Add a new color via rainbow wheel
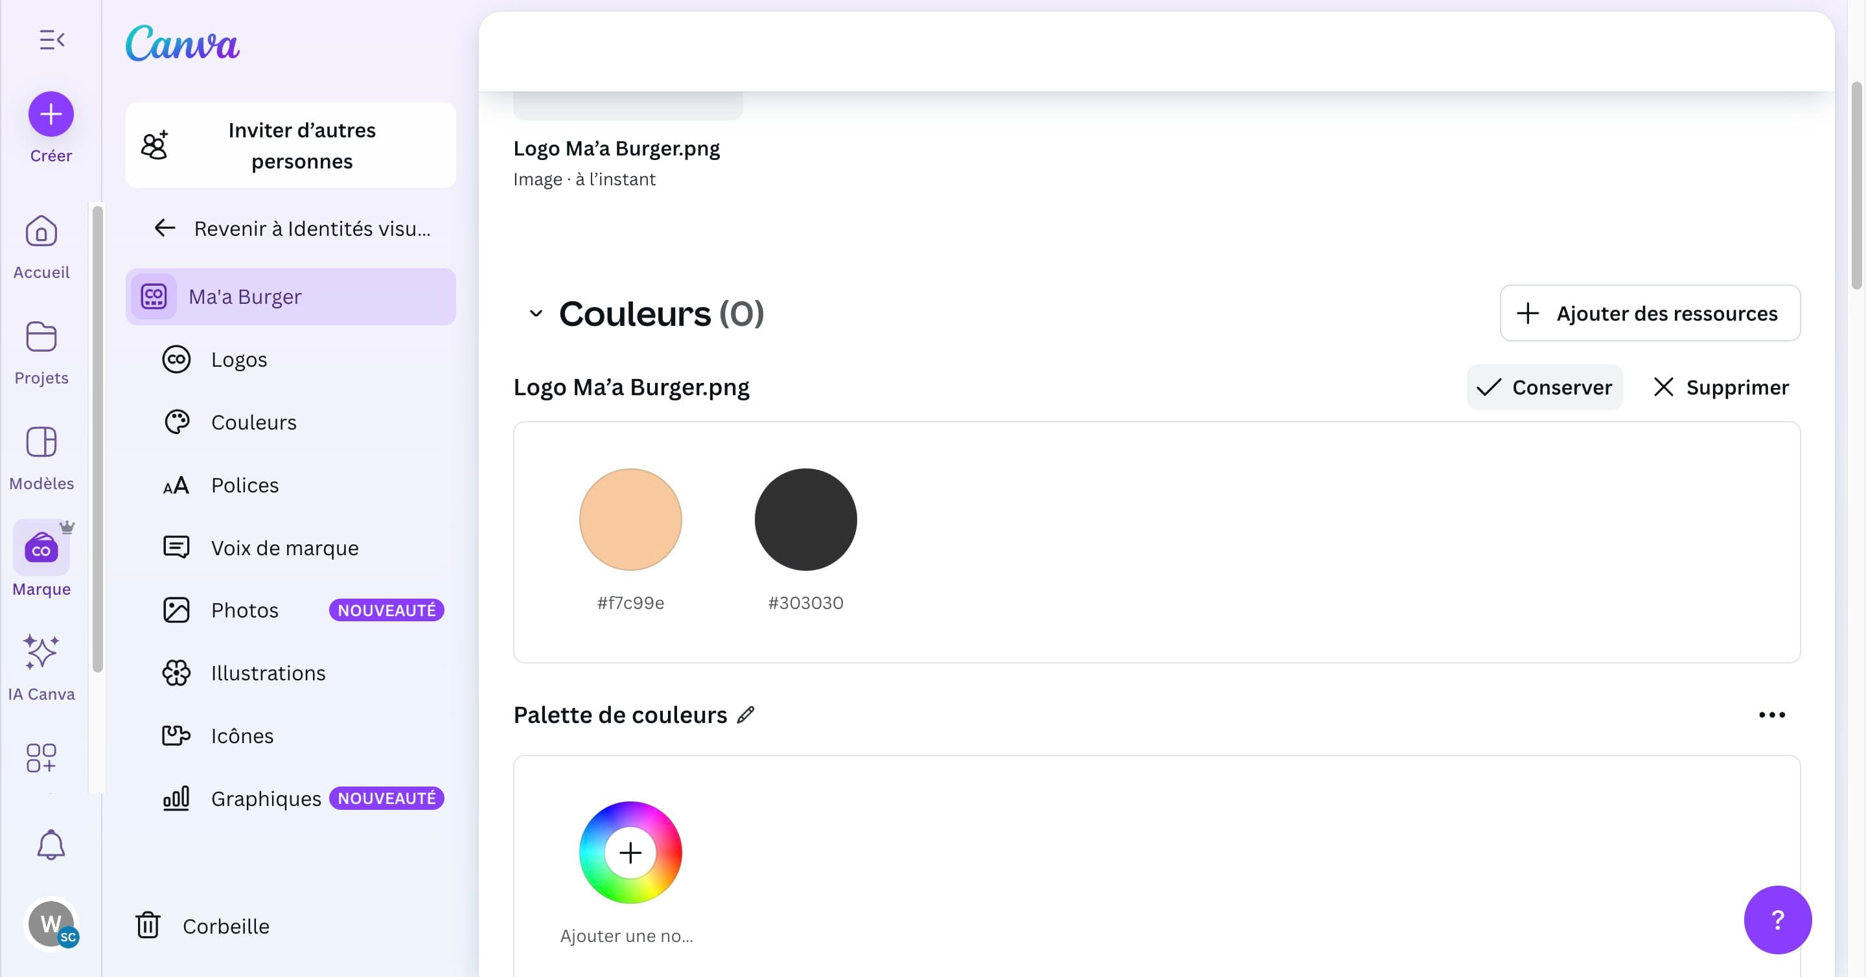Viewport: 1866px width, 977px height. (630, 853)
